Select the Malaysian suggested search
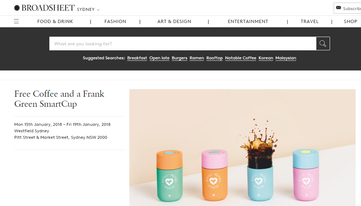The height and width of the screenshot is (206, 361). (x=286, y=58)
